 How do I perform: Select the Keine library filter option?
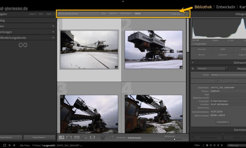138,14
